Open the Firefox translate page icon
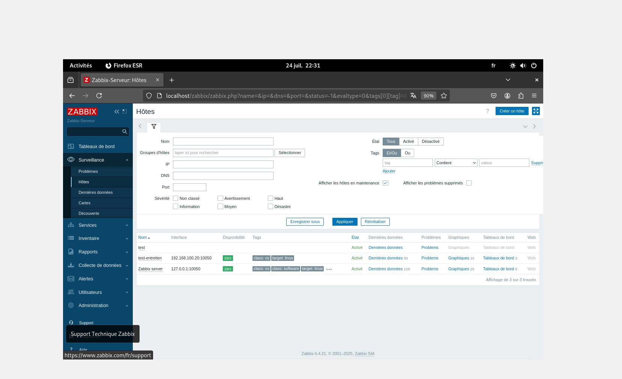Screen dimensions: 622x379 click(x=413, y=96)
